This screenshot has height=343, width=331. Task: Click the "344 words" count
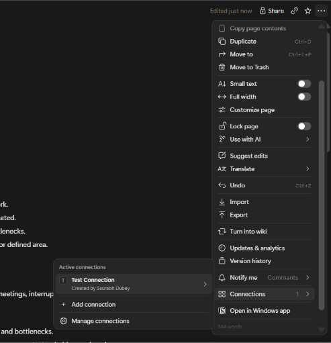230,326
